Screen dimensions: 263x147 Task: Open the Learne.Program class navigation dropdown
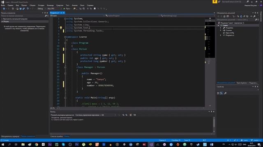pyautogui.click(x=132, y=16)
